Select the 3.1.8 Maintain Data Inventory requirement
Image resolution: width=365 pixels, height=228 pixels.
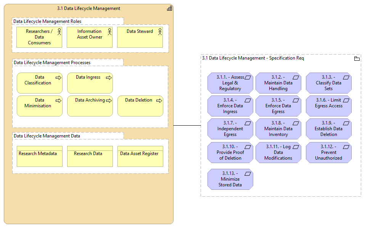pos(278,129)
